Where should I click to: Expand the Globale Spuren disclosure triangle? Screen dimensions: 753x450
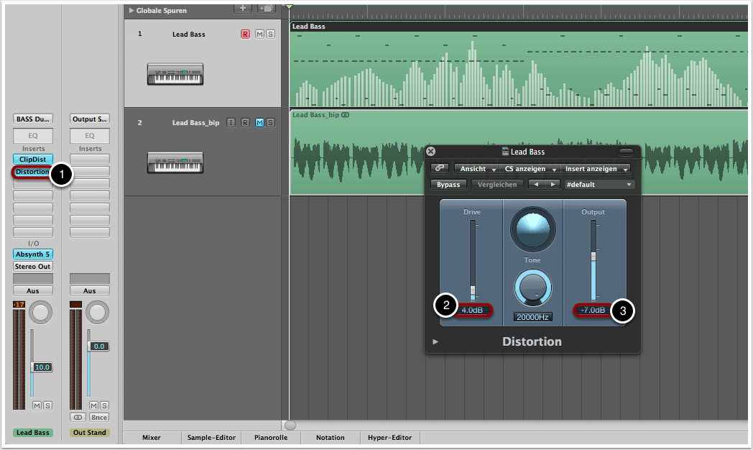tap(131, 11)
